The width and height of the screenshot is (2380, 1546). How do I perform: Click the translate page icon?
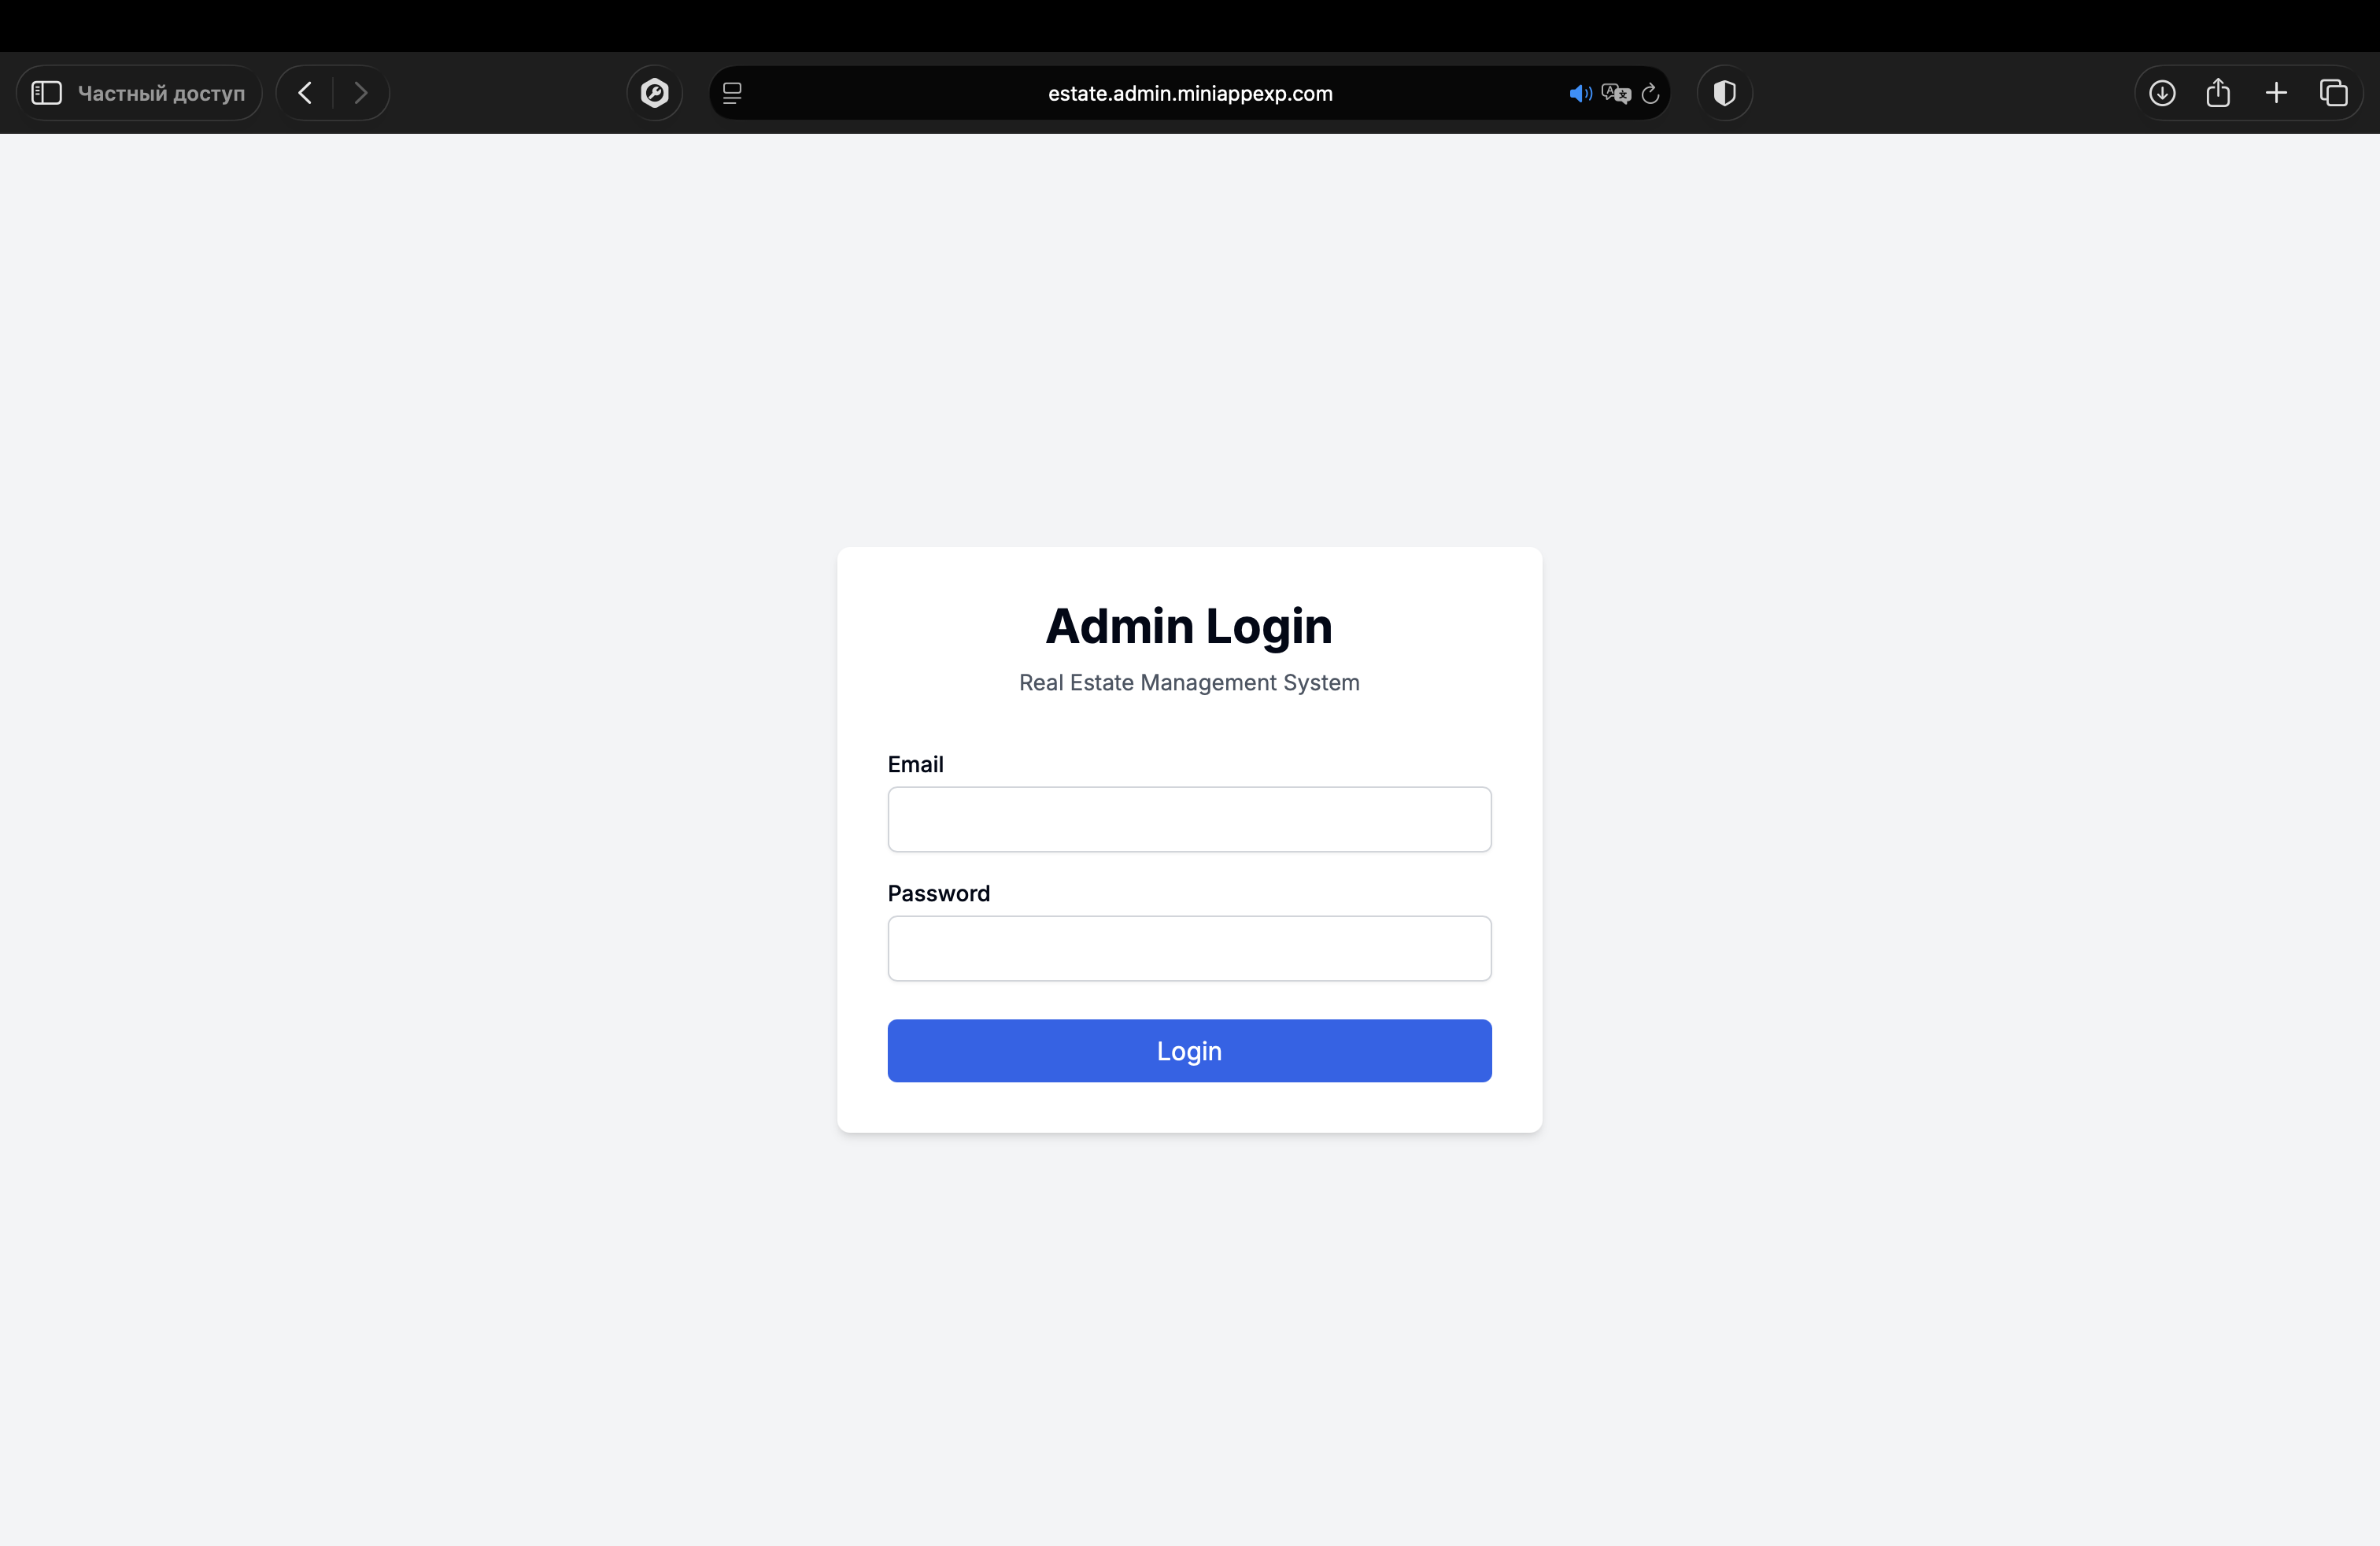click(x=1615, y=93)
